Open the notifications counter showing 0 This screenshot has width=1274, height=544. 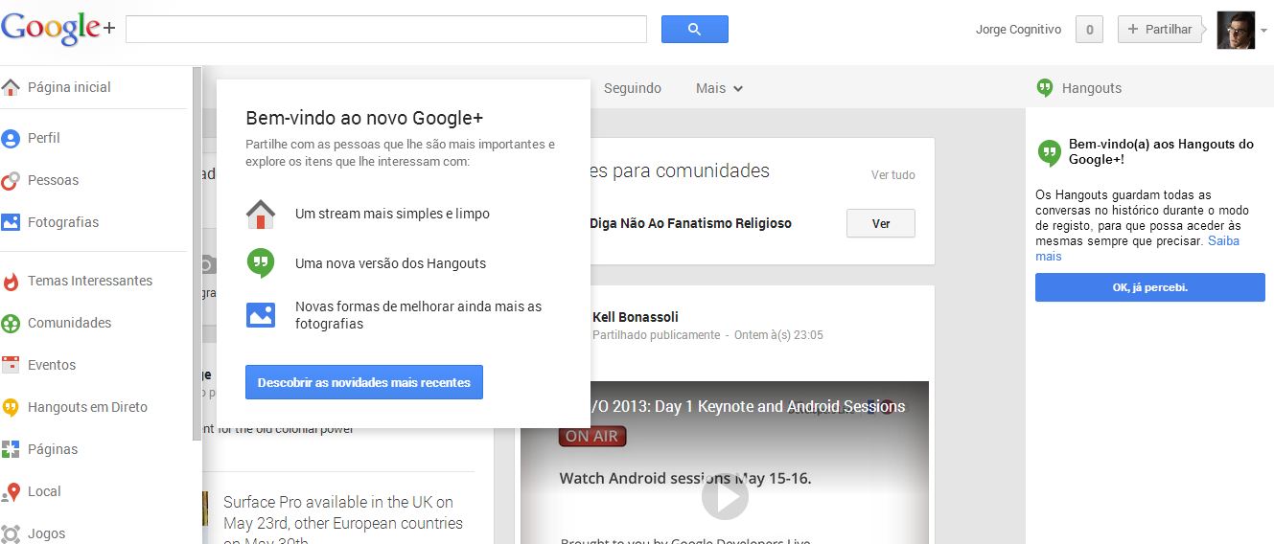click(x=1089, y=30)
